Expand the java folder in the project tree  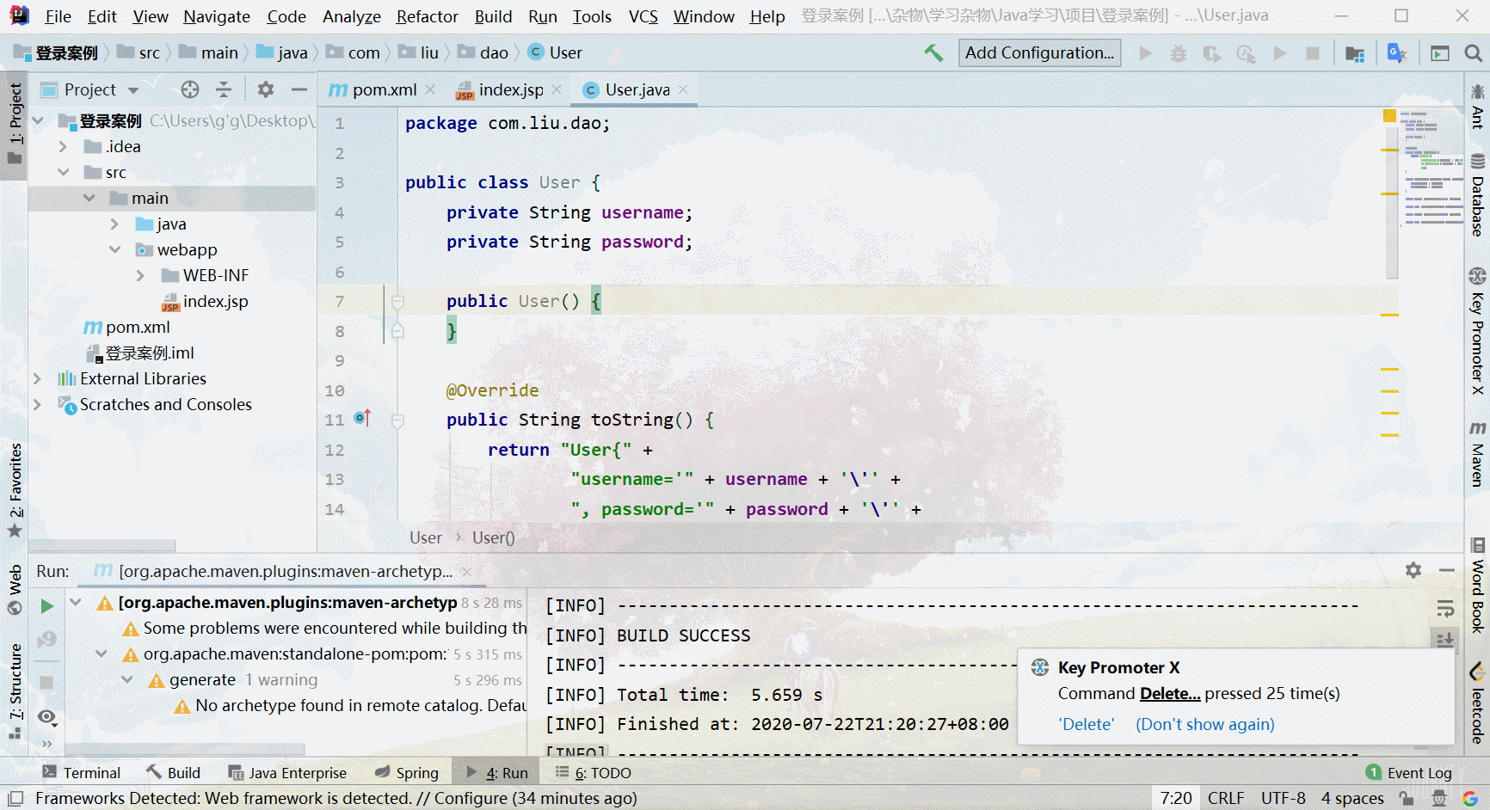click(114, 224)
